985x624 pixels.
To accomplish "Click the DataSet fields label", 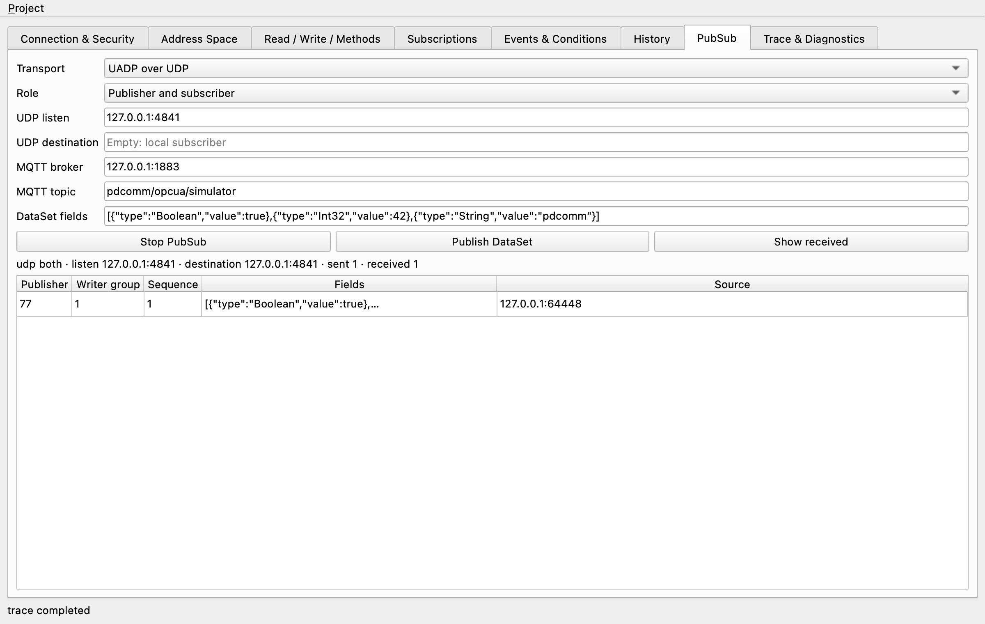I will (52, 216).
